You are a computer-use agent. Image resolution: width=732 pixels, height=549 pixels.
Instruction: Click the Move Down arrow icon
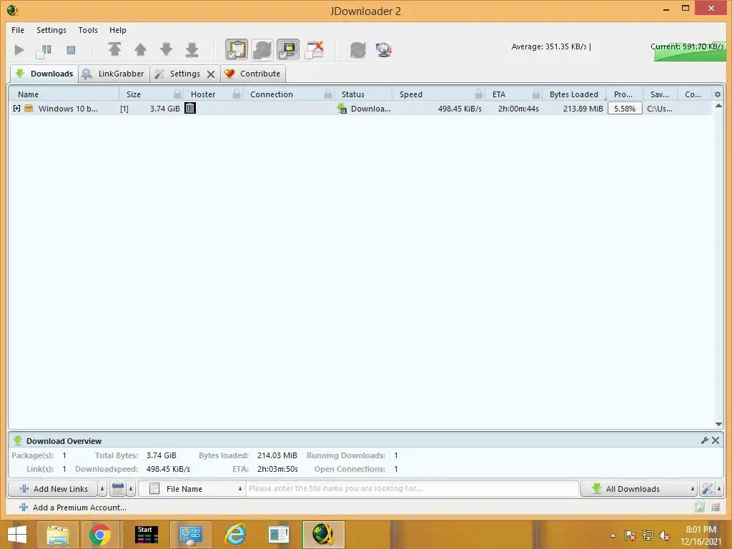click(x=166, y=49)
